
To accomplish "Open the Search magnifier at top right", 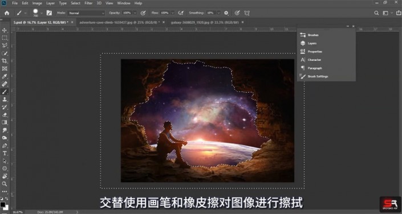I will coord(376,13).
